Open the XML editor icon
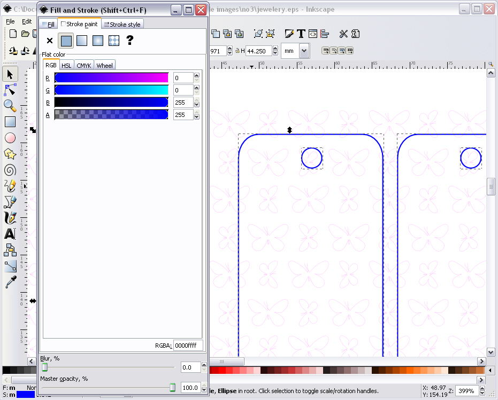The width and height of the screenshot is (498, 400). tap(313, 34)
